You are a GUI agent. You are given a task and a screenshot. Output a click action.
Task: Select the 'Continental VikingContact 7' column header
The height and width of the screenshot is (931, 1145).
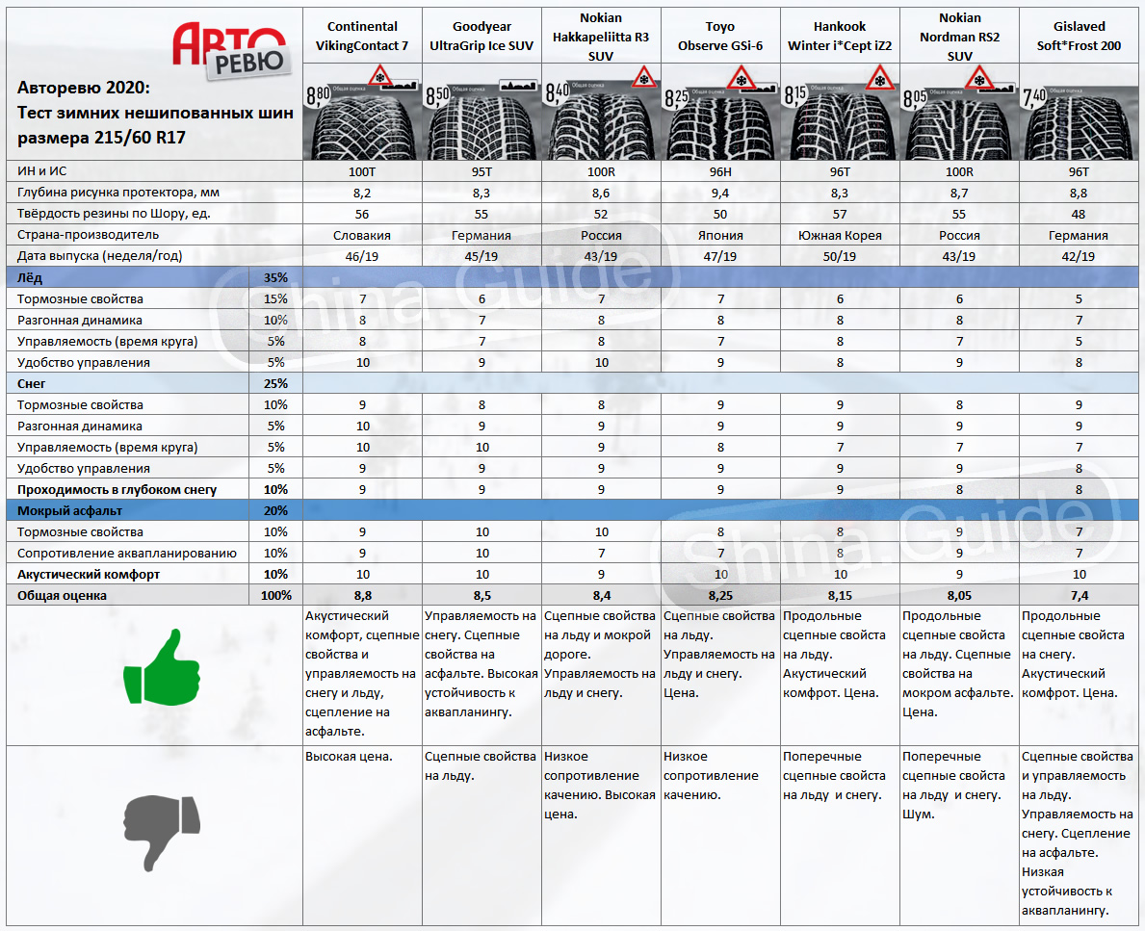[362, 36]
